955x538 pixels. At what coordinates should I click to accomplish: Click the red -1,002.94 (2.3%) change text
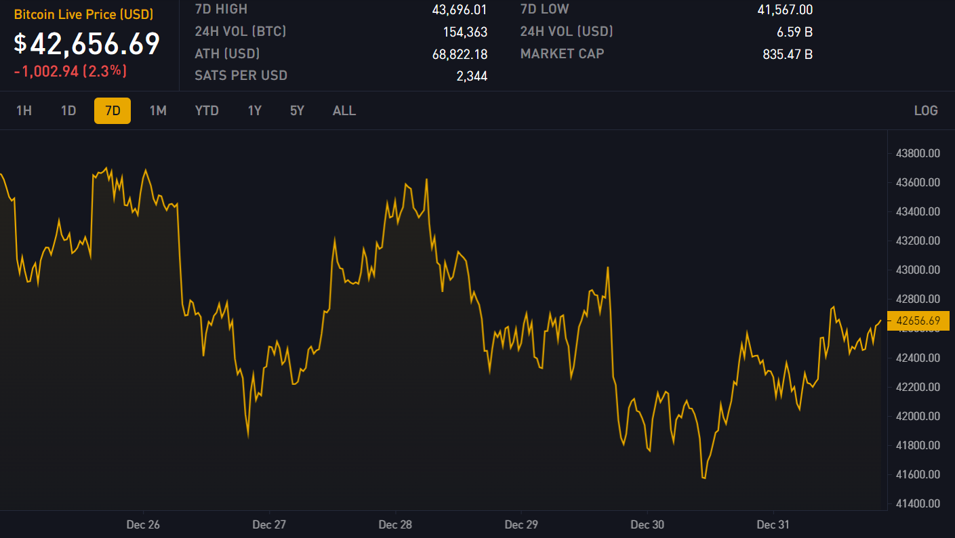[x=70, y=70]
